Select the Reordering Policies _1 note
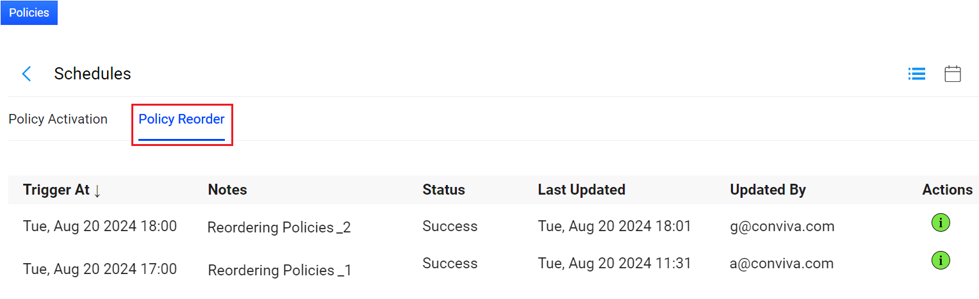Image resolution: width=979 pixels, height=299 pixels. click(279, 270)
